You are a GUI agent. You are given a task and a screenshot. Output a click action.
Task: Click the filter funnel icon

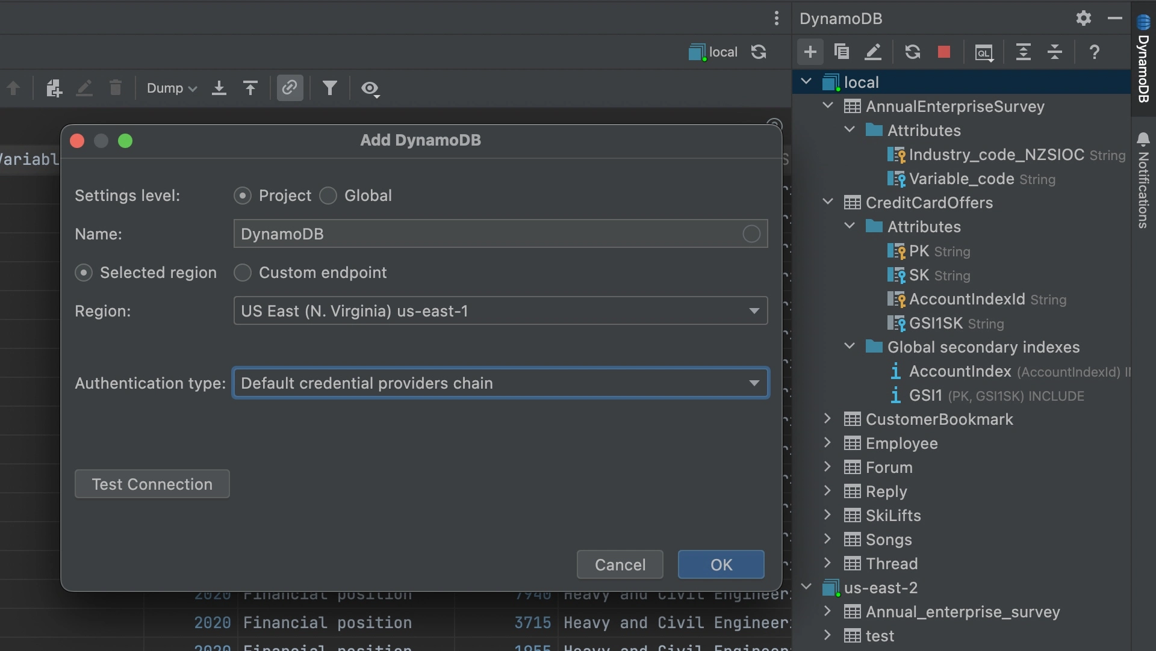[329, 88]
